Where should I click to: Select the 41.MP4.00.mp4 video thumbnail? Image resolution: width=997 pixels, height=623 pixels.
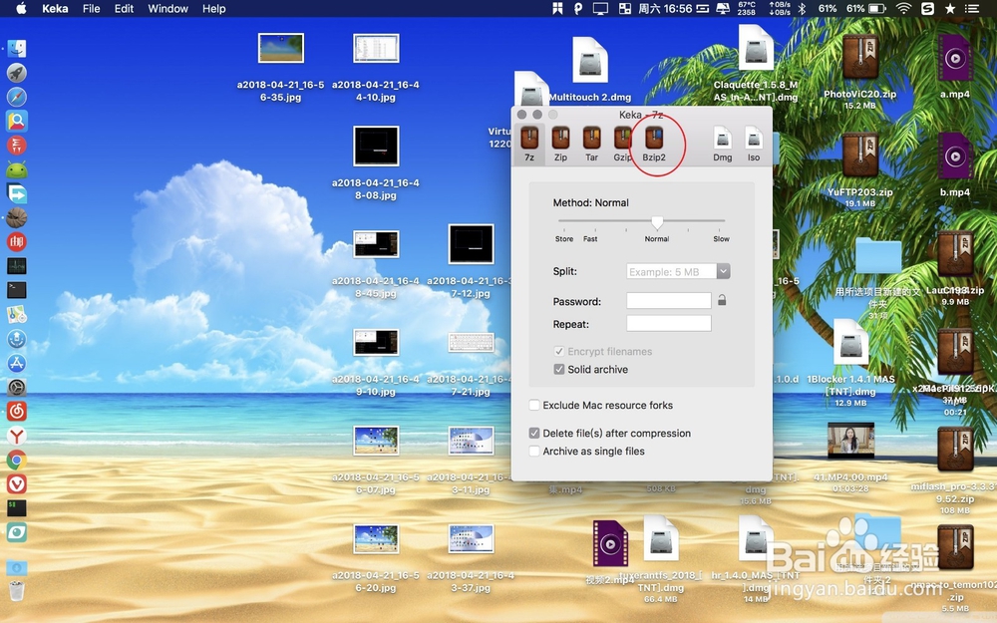click(x=850, y=441)
